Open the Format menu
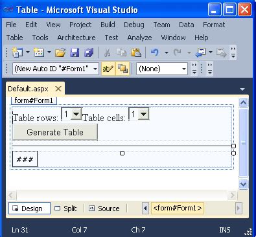The image size is (256, 237). point(214,25)
